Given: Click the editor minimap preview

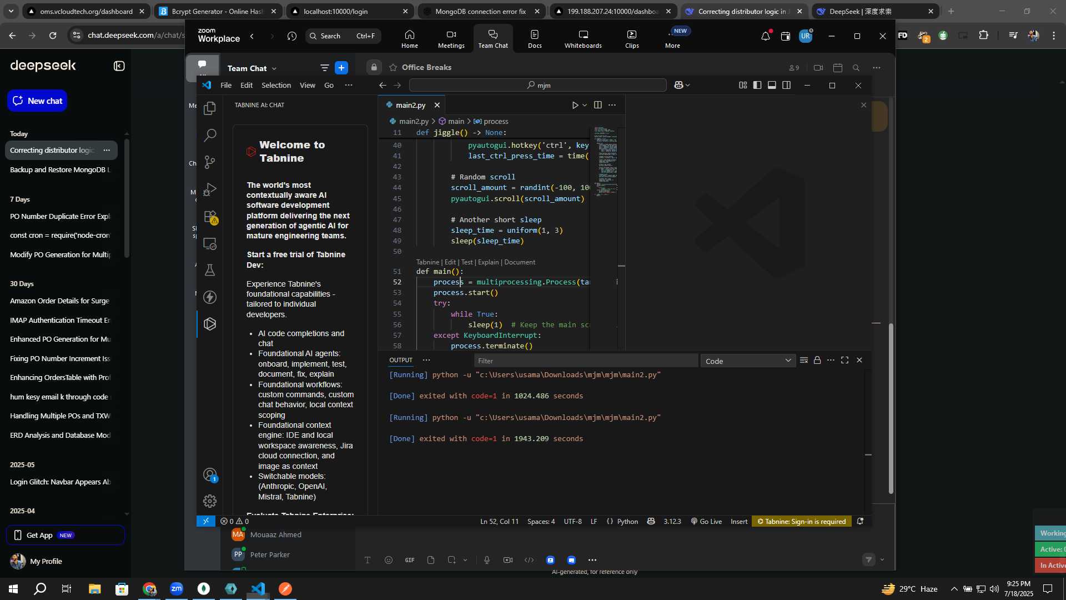Looking at the screenshot, I should coord(605,161).
